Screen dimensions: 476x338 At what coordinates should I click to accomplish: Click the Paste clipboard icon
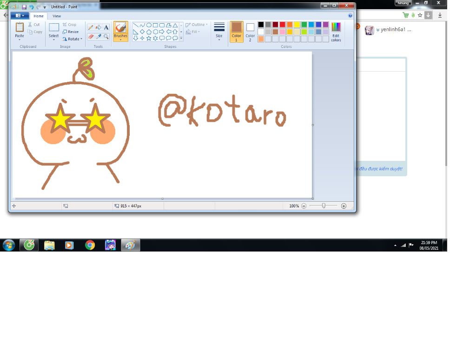point(20,27)
